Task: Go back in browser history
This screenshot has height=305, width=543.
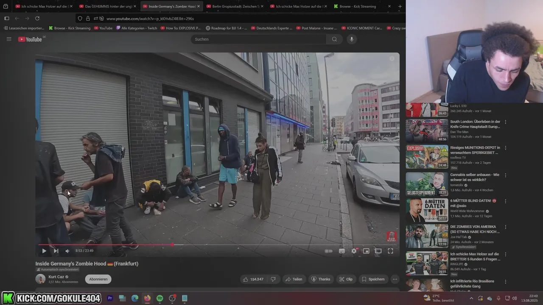Action: (17, 18)
